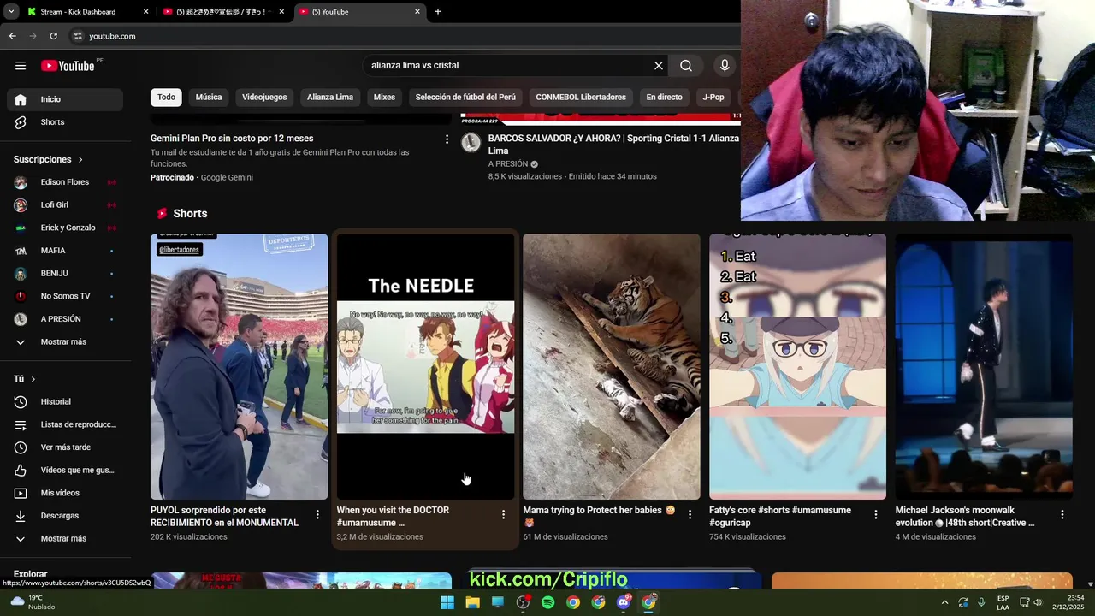The image size is (1095, 616).
Task: Open options for Michael Jackson short
Action: pos(1062,515)
